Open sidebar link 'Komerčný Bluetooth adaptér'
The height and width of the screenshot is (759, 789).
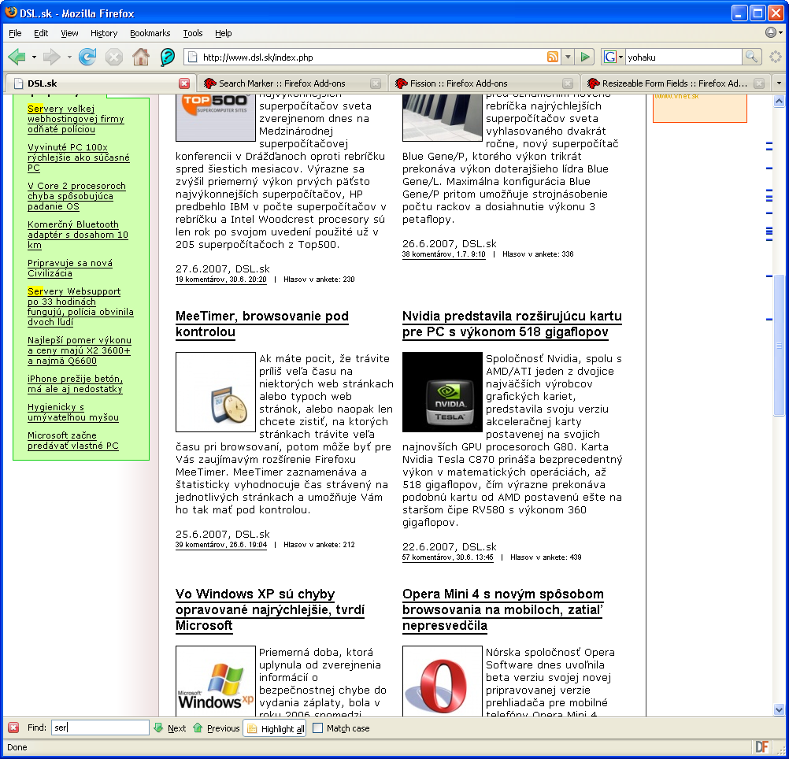(x=78, y=235)
